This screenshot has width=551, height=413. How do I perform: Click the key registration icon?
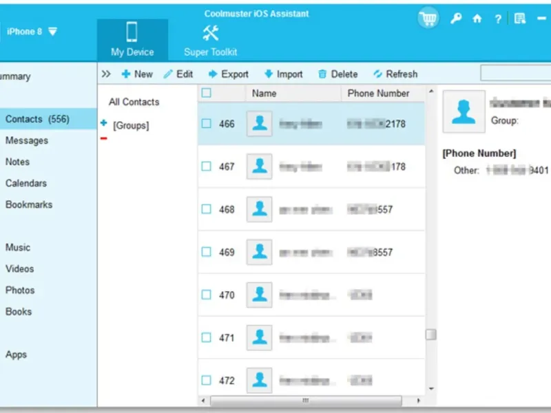pos(456,19)
